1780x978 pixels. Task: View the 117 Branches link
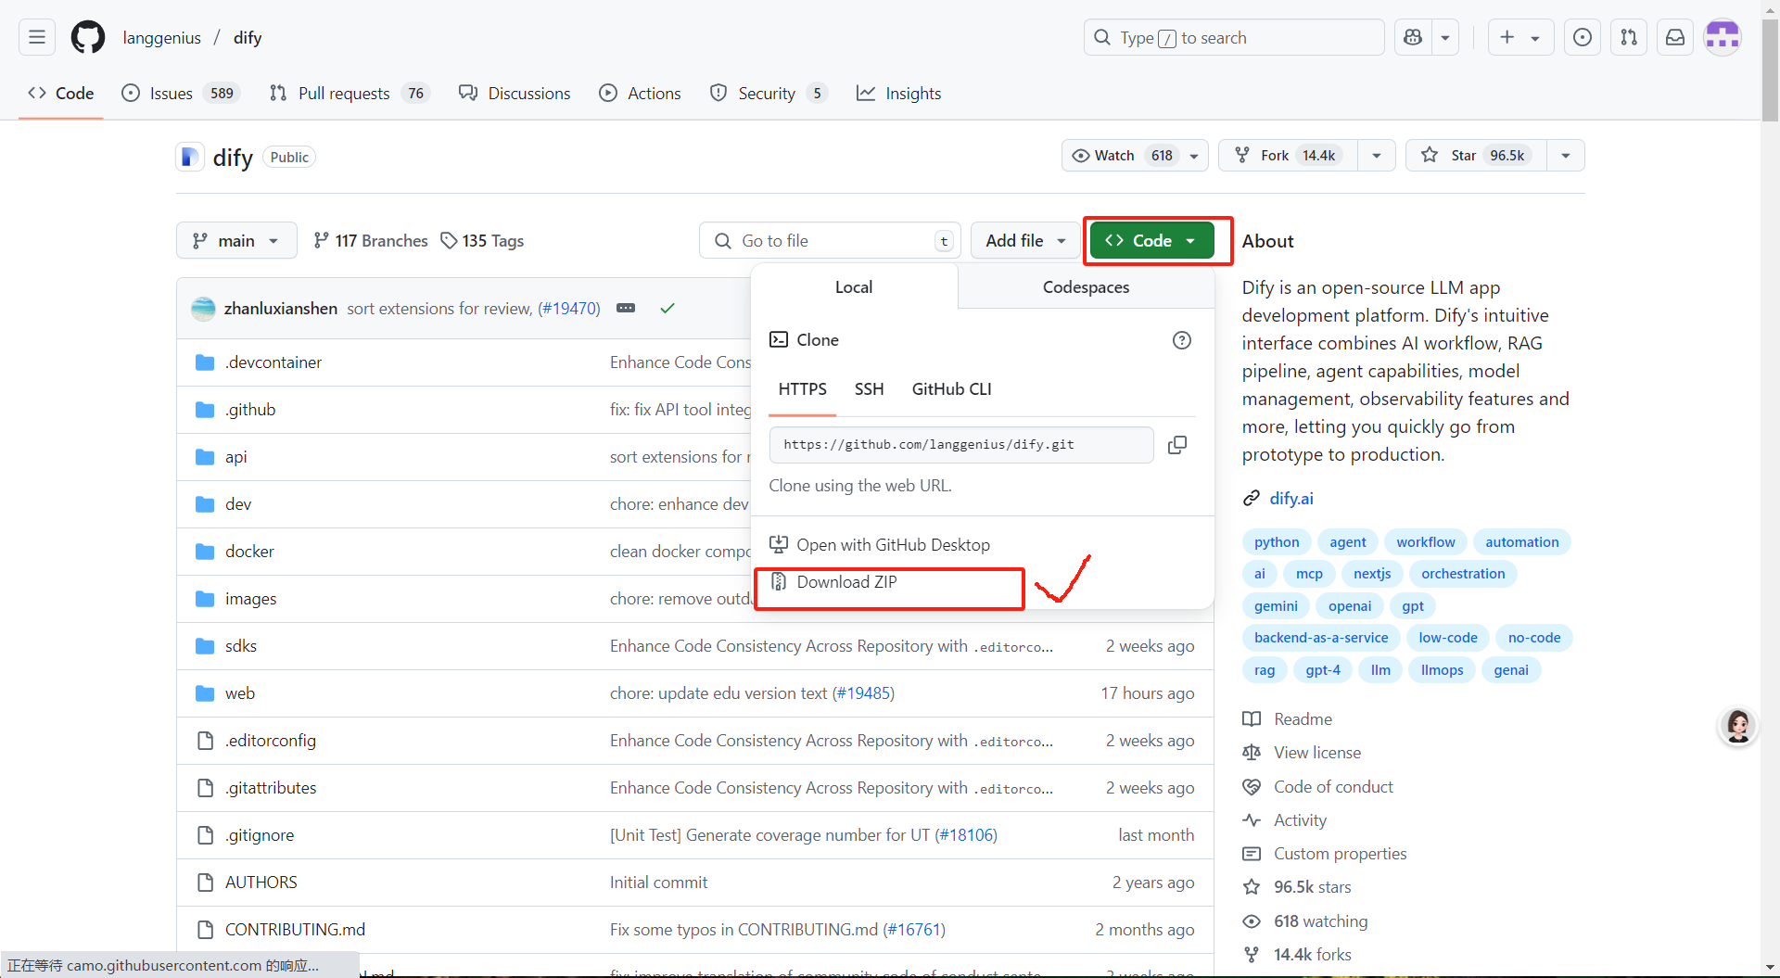[371, 241]
